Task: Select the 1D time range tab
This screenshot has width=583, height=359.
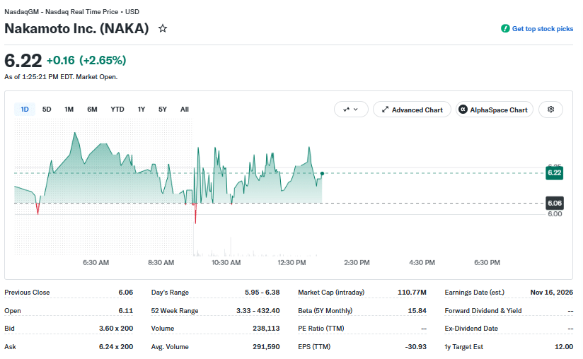Action: click(x=25, y=109)
